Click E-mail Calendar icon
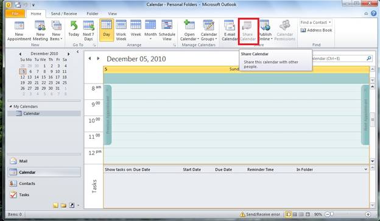 tap(229, 31)
